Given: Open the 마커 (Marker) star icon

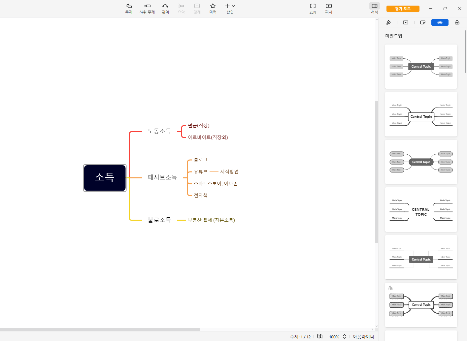Looking at the screenshot, I should [213, 9].
